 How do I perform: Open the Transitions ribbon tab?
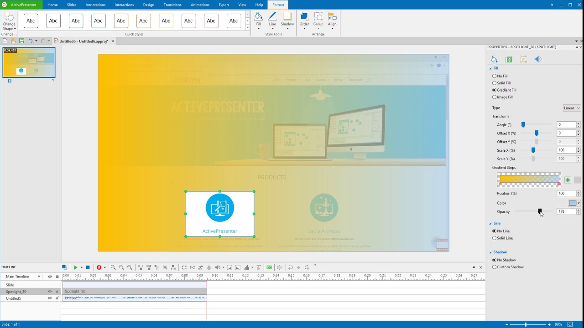[x=172, y=5]
